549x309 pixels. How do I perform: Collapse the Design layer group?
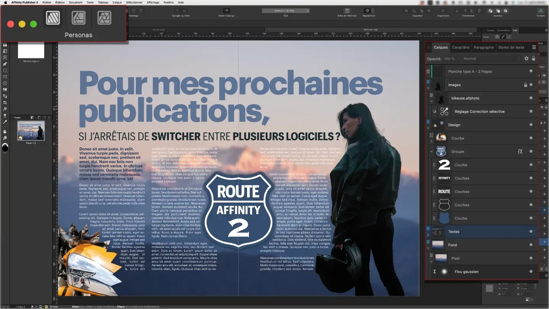pyautogui.click(x=428, y=127)
